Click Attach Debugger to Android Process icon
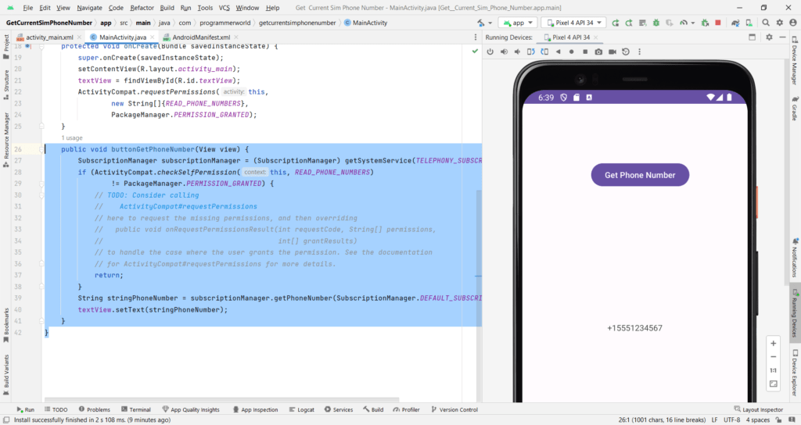The image size is (801, 425). [x=705, y=23]
